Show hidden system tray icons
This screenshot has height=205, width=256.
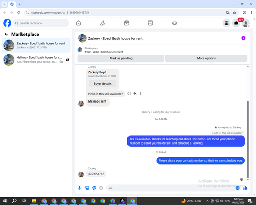[207, 201]
